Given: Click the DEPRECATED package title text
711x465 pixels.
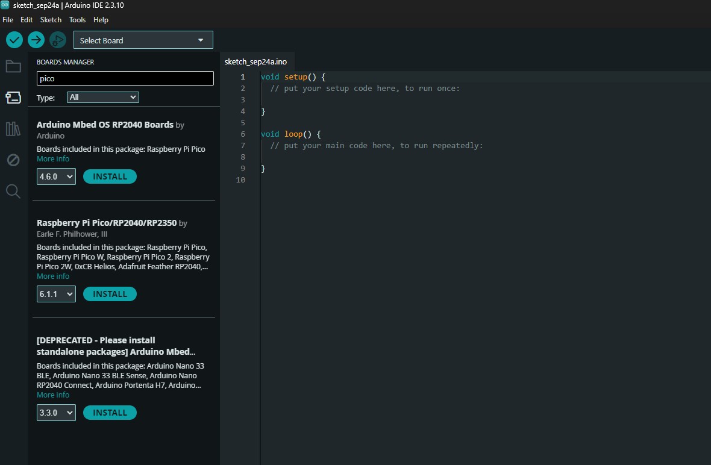Looking at the screenshot, I should 116,346.
